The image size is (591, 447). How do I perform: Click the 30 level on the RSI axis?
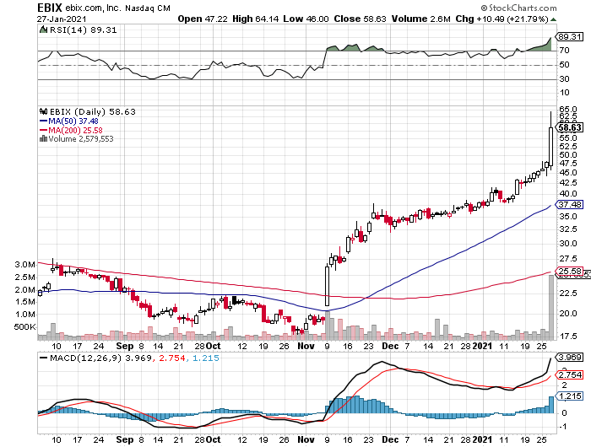coord(564,79)
